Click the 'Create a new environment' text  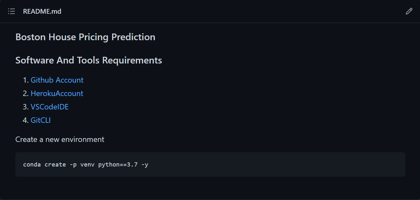(x=60, y=139)
